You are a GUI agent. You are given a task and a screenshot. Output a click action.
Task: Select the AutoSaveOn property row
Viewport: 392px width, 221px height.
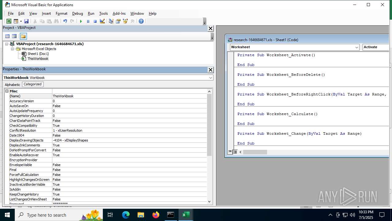pyautogui.click(x=108, y=106)
